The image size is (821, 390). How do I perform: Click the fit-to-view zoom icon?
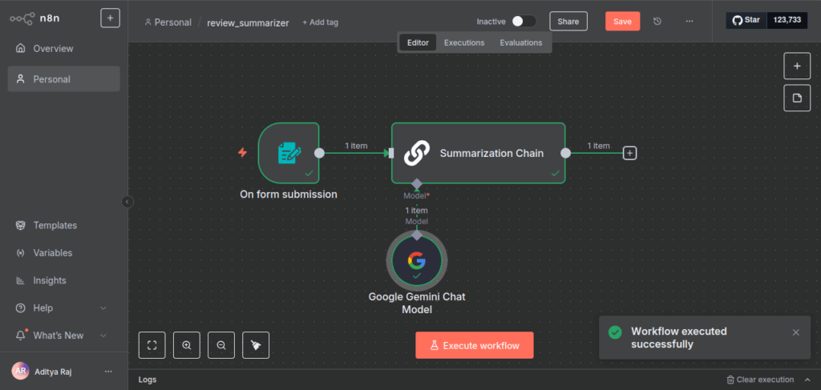click(x=152, y=345)
